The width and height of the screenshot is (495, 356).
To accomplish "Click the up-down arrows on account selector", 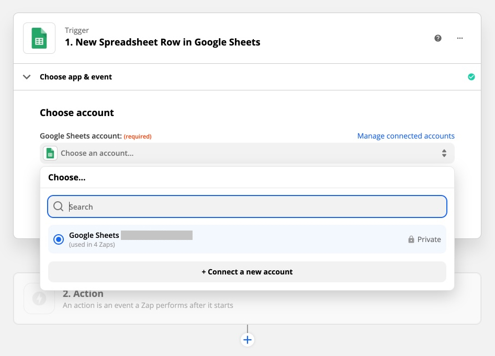I will (444, 153).
